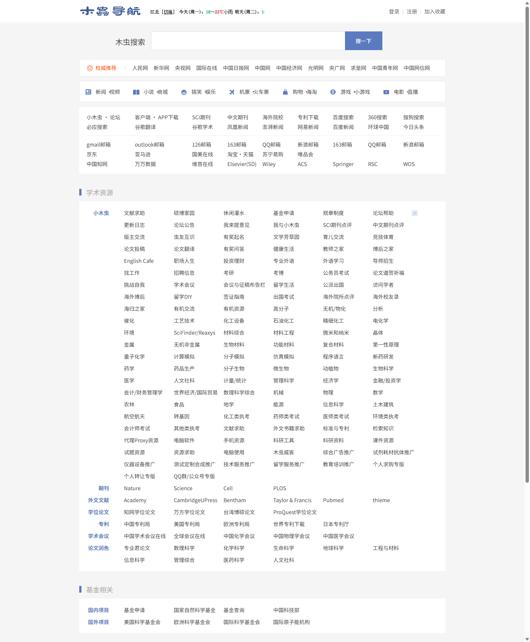This screenshot has width=530, height=642.
Task: Click the shopping bag icon beside 购物
Action: click(285, 92)
